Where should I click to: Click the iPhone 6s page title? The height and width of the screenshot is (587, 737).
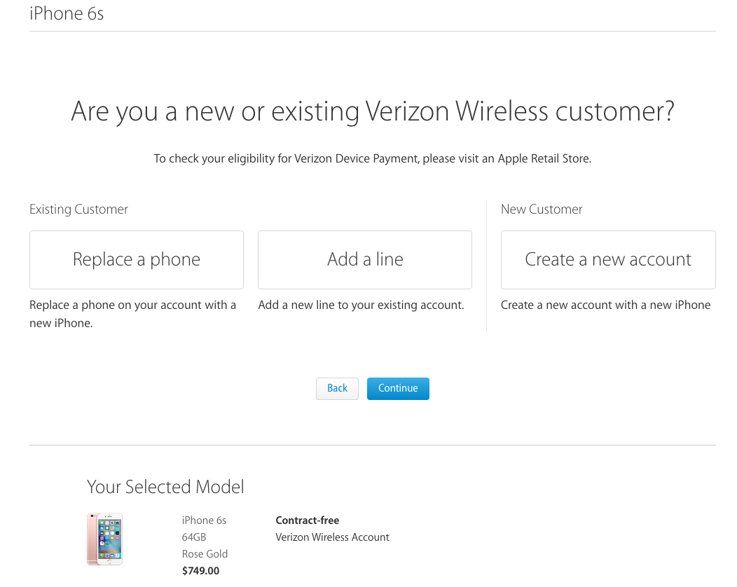point(67,13)
